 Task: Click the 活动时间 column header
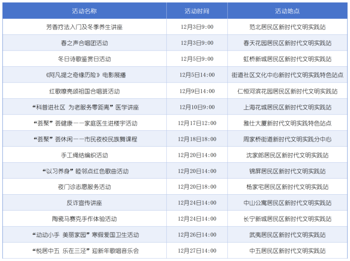pos(197,11)
